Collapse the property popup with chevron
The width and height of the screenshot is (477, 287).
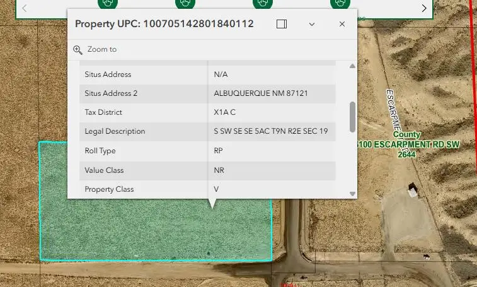click(312, 24)
